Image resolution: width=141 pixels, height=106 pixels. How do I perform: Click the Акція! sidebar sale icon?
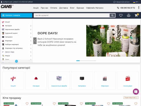coord(3,22)
